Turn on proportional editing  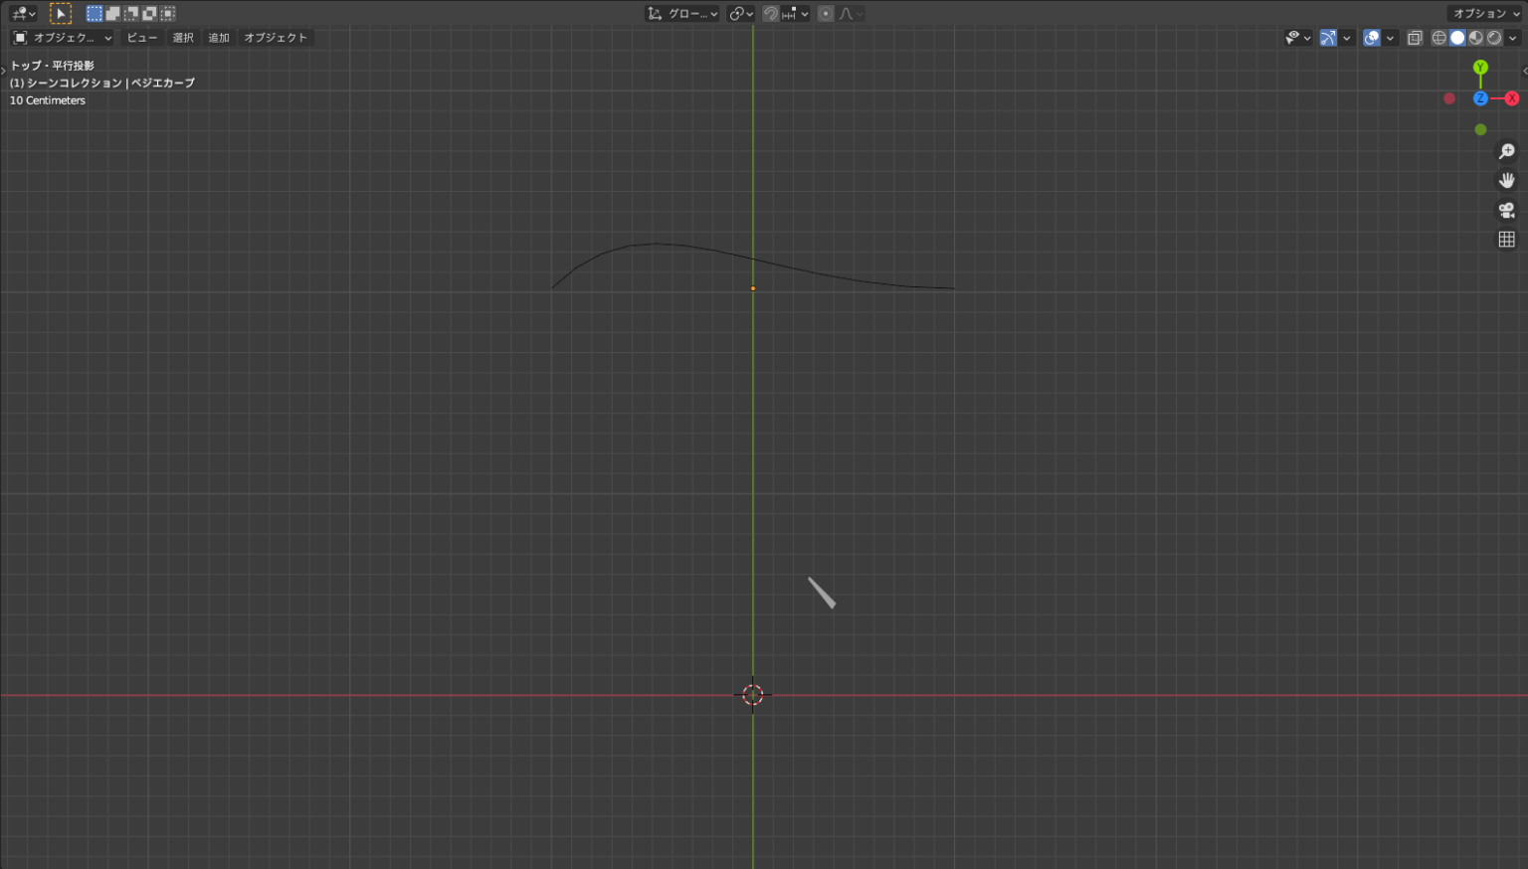tap(826, 13)
